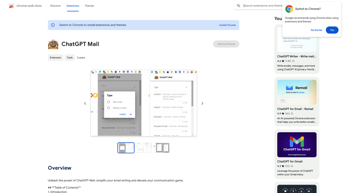Image resolution: width=343 pixels, height=193 pixels.
Task: Click the info icon in the blue banner
Action: coord(53,25)
